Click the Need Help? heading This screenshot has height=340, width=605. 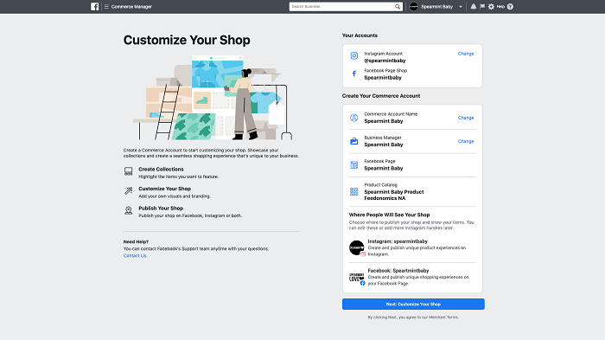[x=136, y=241]
